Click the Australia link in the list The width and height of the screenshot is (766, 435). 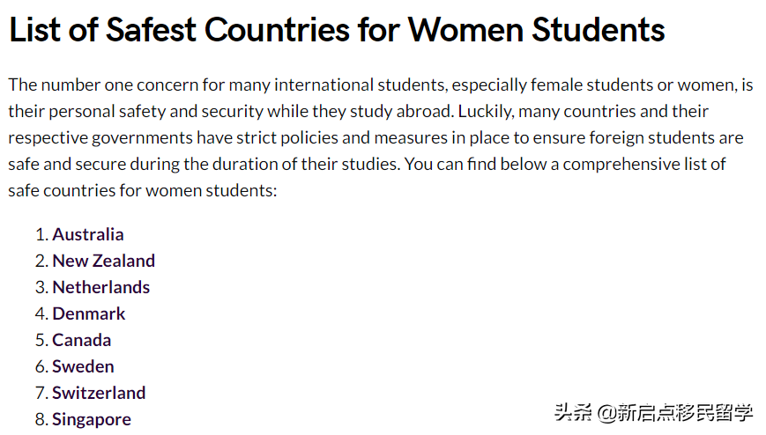click(x=87, y=234)
